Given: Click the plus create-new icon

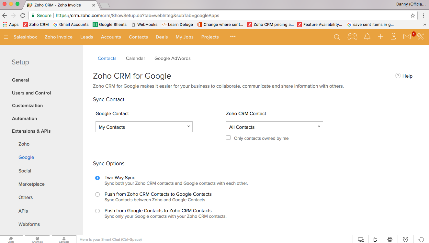Looking at the screenshot, I should pyautogui.click(x=380, y=37).
